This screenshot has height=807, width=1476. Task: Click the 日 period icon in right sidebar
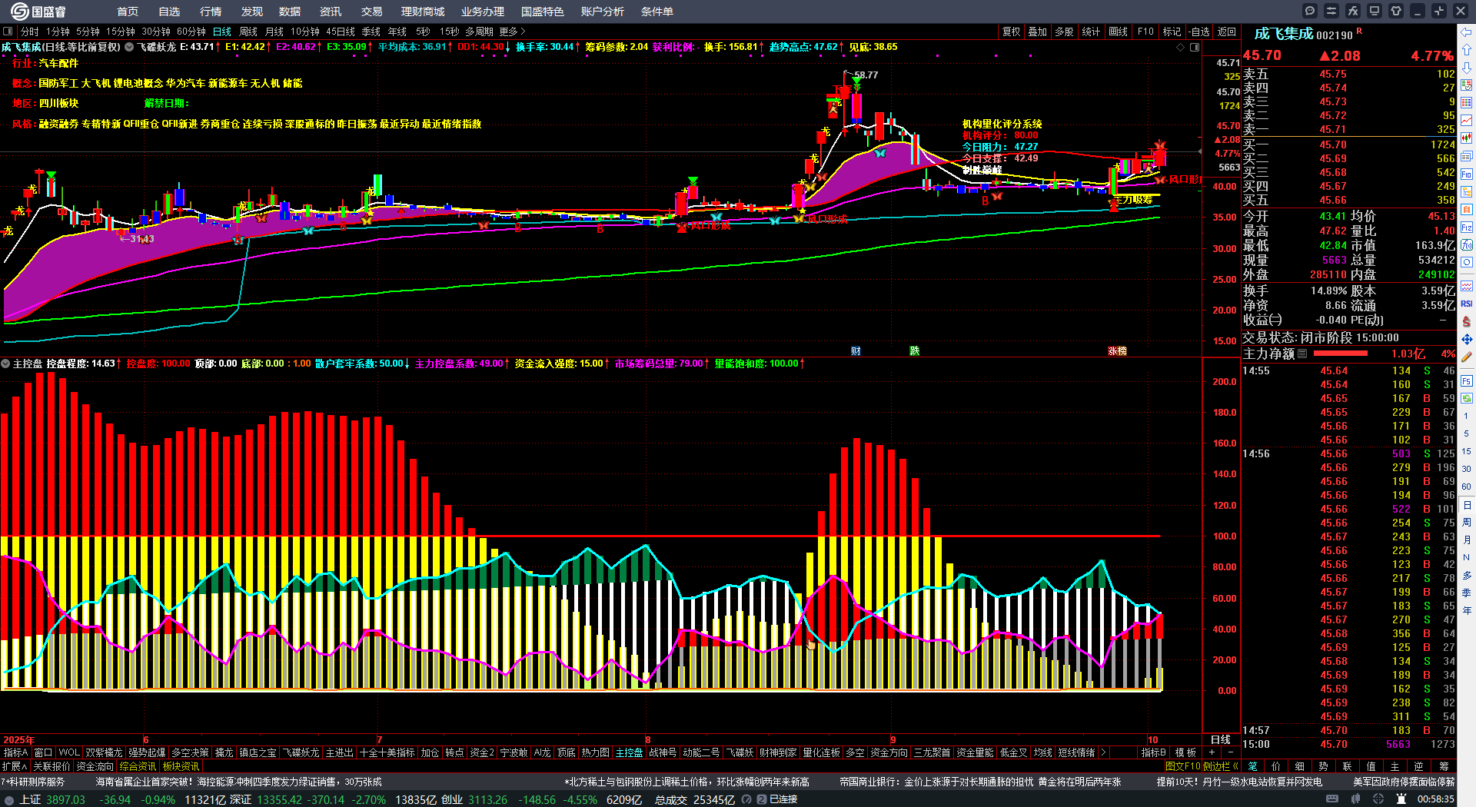coord(1467,505)
